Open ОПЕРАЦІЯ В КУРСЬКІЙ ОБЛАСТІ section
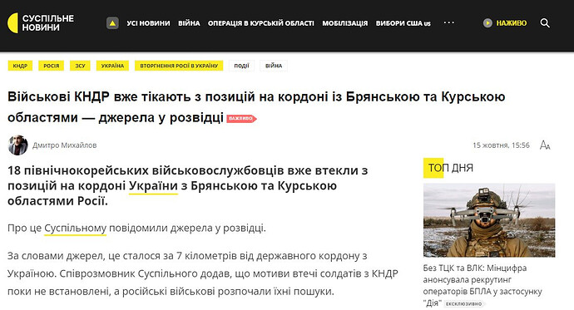Viewport: 574px width, 310px height. point(261,23)
